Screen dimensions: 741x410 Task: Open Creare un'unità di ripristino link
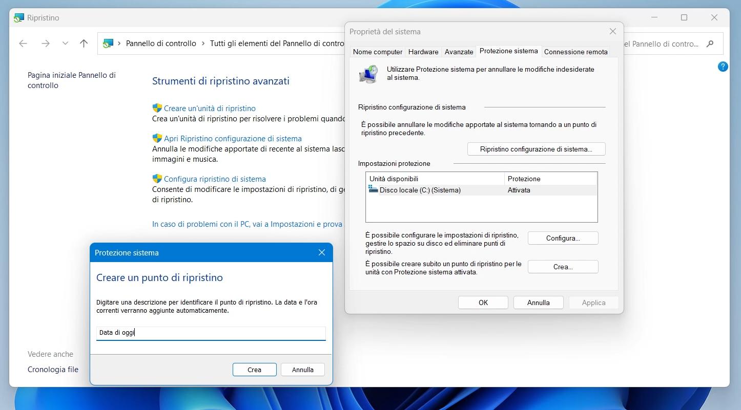tap(209, 108)
